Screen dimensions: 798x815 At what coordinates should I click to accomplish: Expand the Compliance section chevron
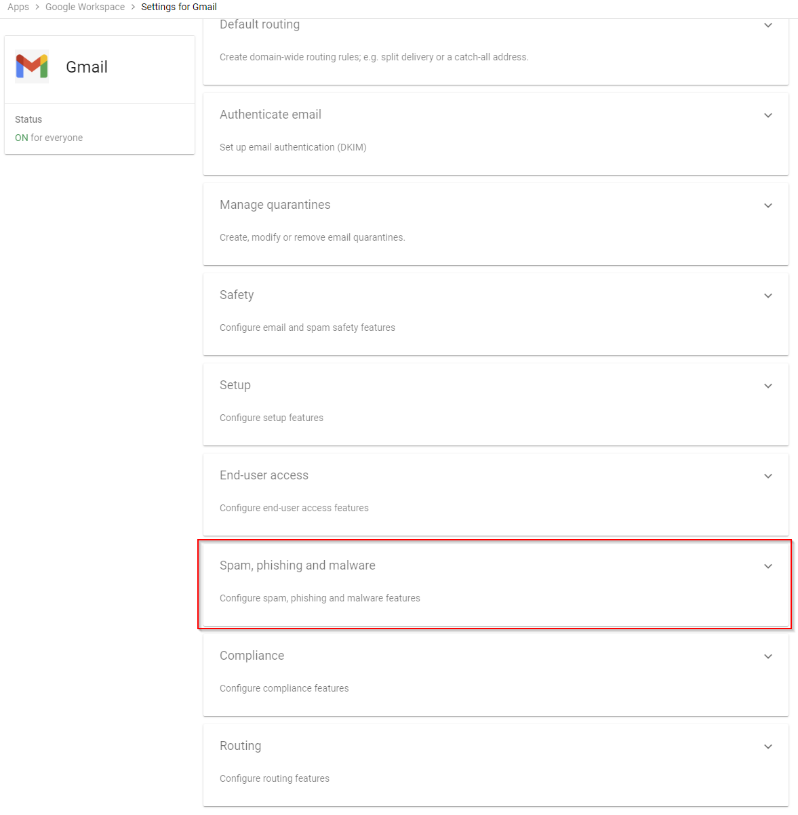click(x=768, y=656)
